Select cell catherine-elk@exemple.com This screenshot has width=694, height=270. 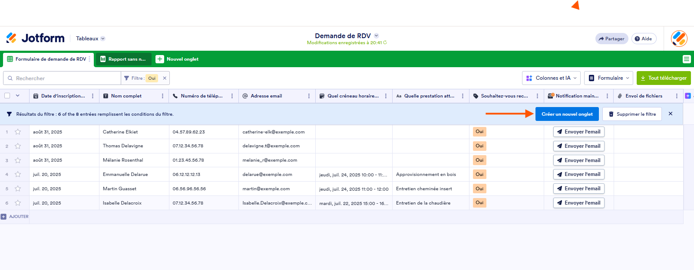click(x=277, y=132)
